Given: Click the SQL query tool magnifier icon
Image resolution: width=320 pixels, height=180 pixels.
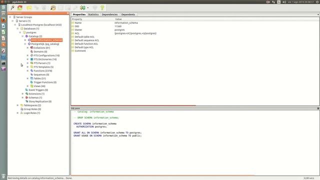Looking at the screenshot, I should click(x=53, y=8).
